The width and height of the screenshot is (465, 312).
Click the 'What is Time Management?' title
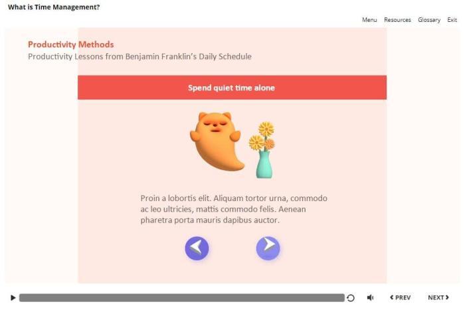(x=54, y=7)
